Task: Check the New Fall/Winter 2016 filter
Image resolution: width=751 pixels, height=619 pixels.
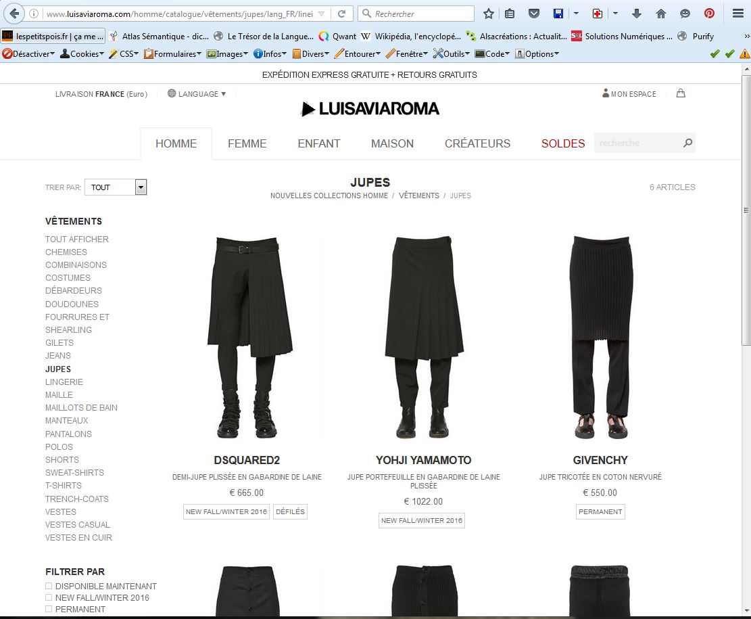Action: tap(49, 597)
